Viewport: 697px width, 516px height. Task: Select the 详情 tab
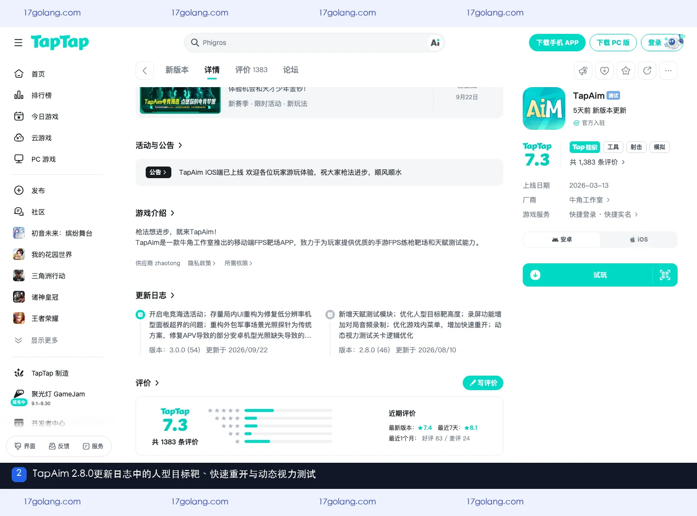coord(212,70)
